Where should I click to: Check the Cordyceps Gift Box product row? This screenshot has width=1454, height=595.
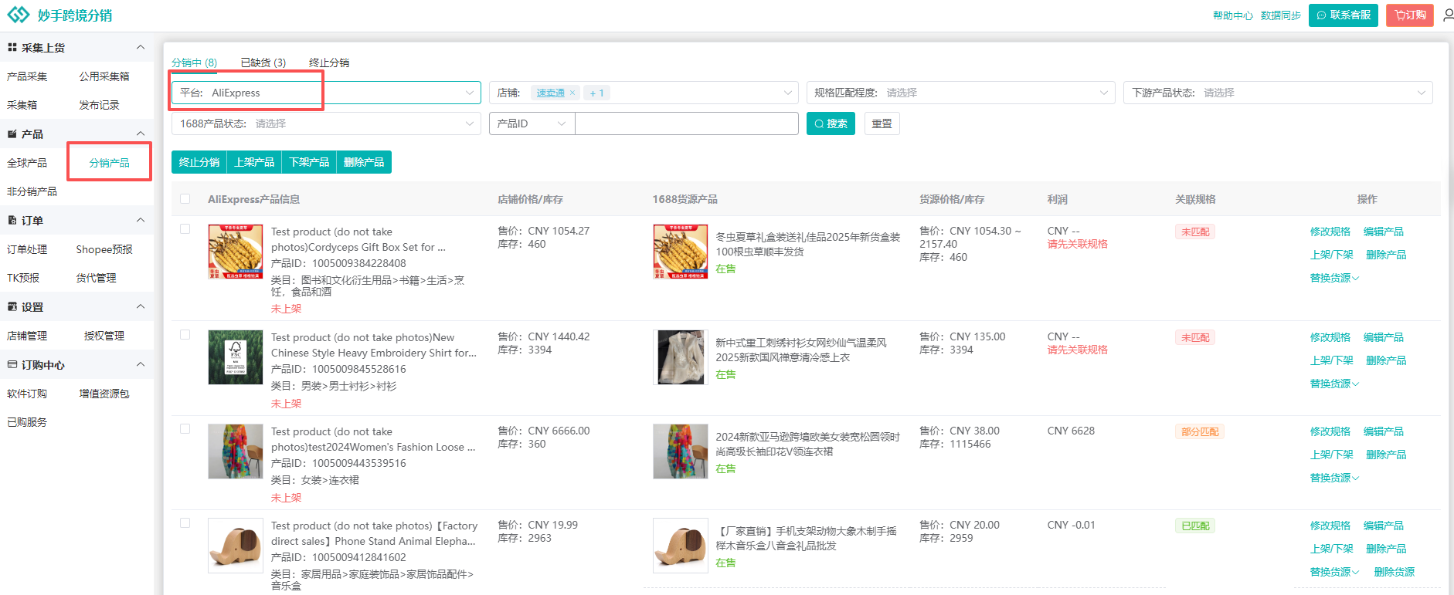pos(185,229)
